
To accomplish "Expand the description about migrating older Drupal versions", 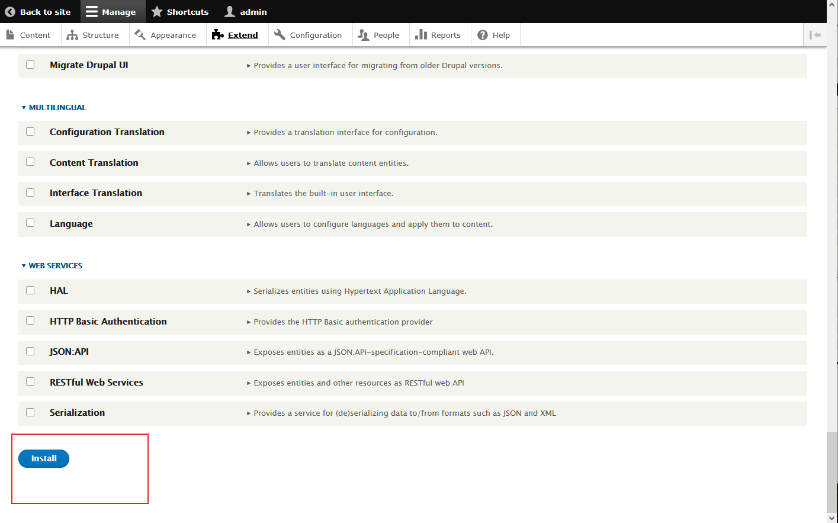I will [374, 66].
